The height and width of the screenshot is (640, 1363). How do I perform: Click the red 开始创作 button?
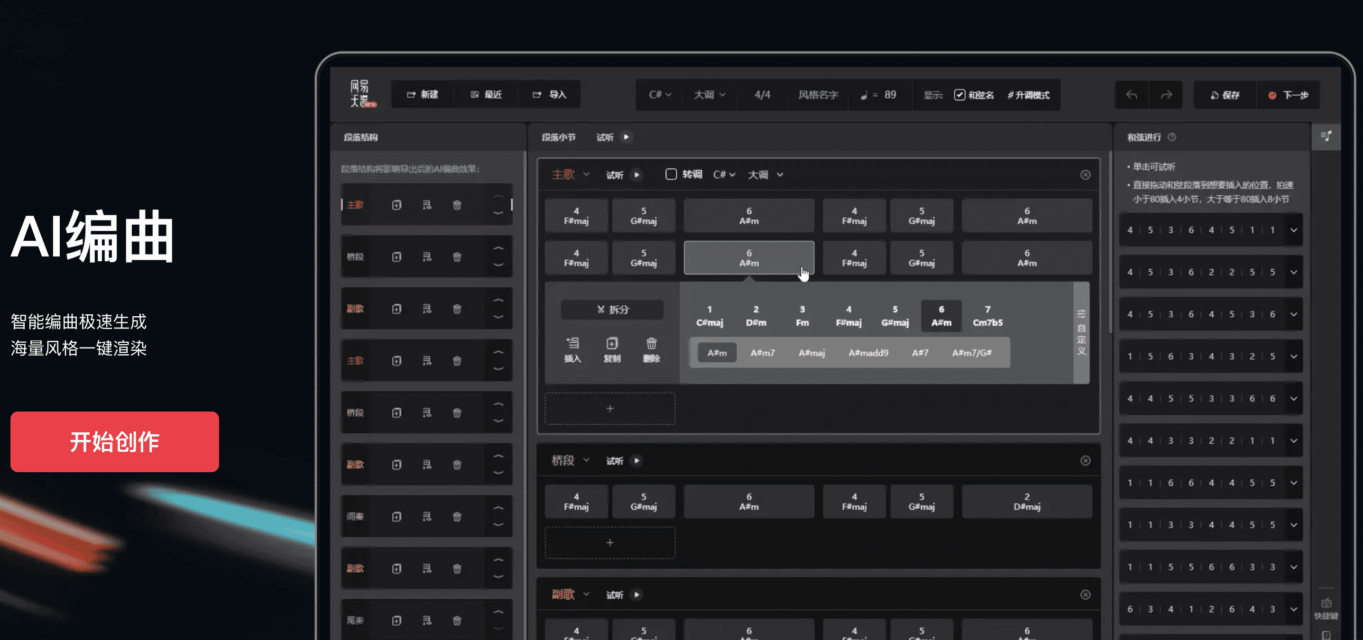pyautogui.click(x=115, y=442)
